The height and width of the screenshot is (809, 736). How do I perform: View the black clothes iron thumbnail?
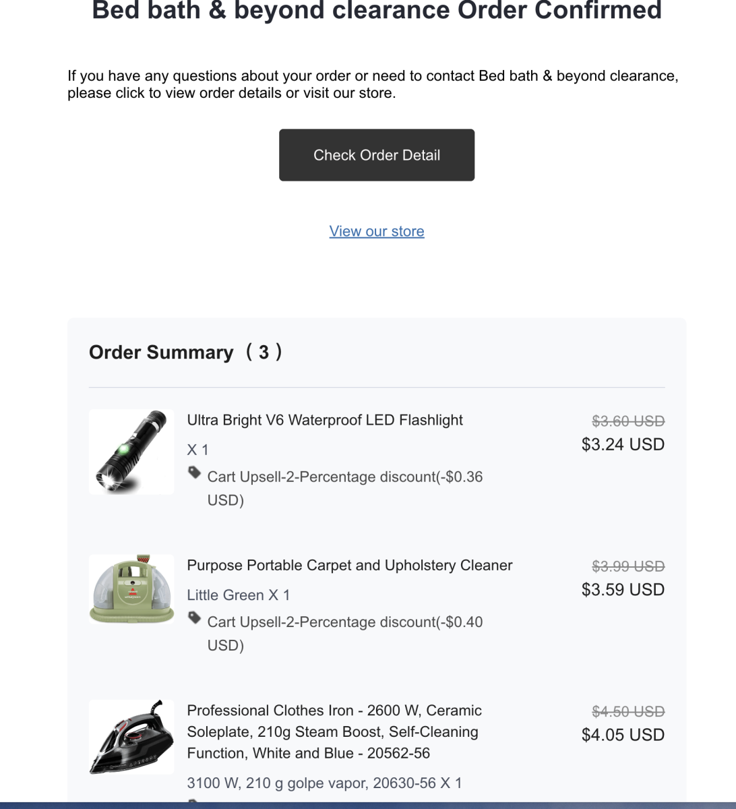point(131,736)
